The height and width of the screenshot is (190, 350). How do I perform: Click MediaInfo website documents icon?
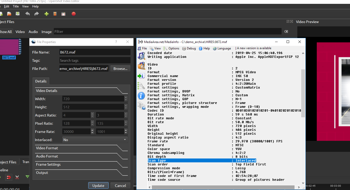pos(141,105)
